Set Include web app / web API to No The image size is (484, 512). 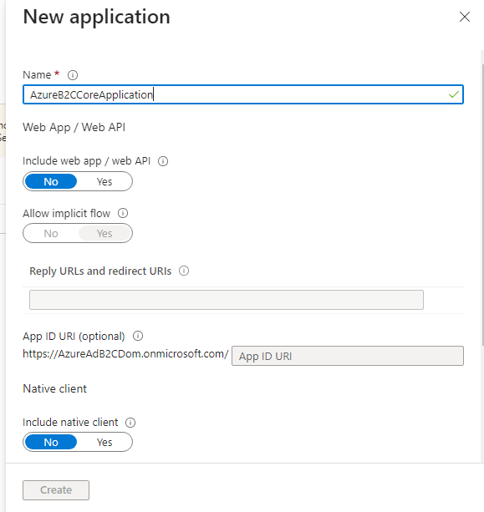click(51, 181)
